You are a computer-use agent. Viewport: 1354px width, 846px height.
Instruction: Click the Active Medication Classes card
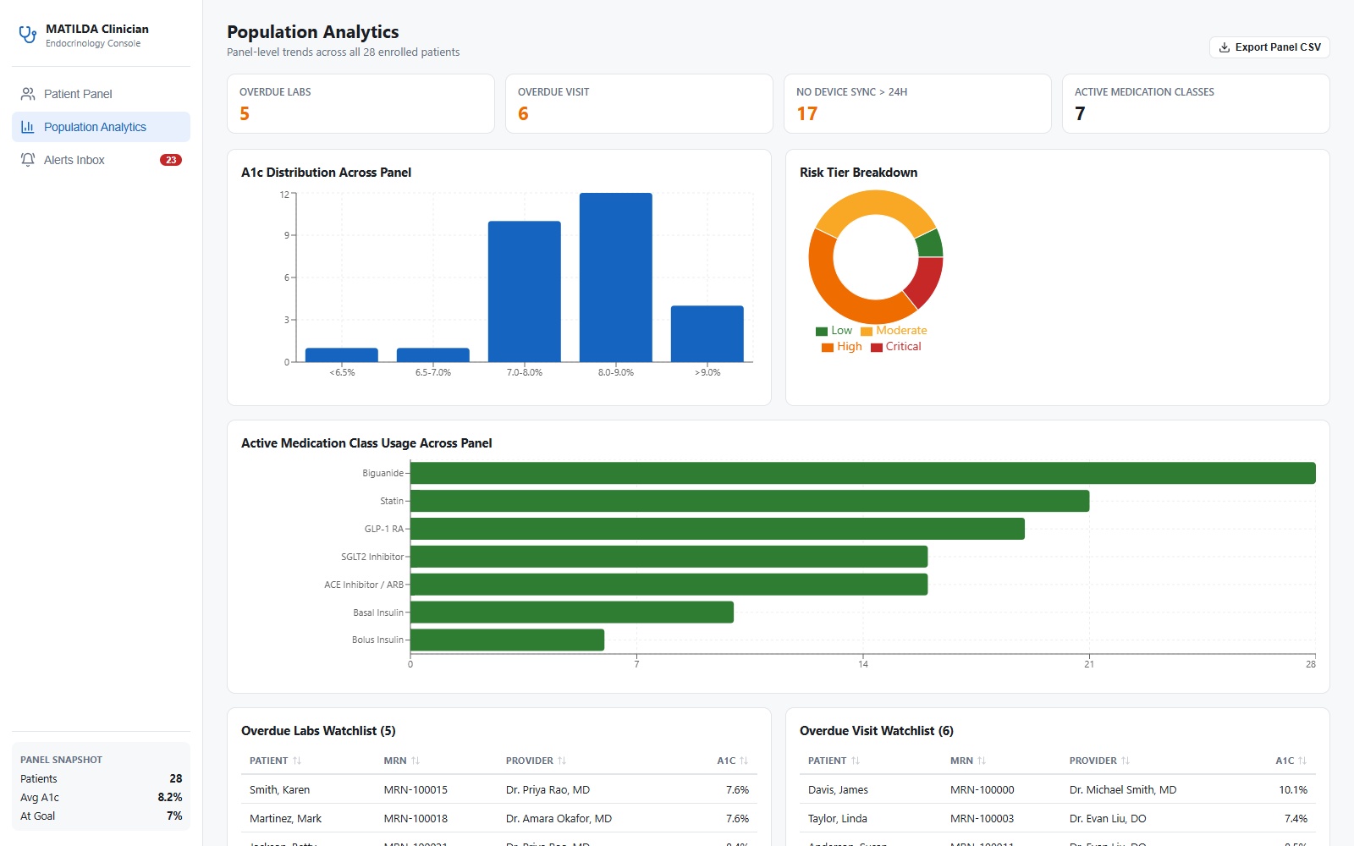click(x=1196, y=103)
